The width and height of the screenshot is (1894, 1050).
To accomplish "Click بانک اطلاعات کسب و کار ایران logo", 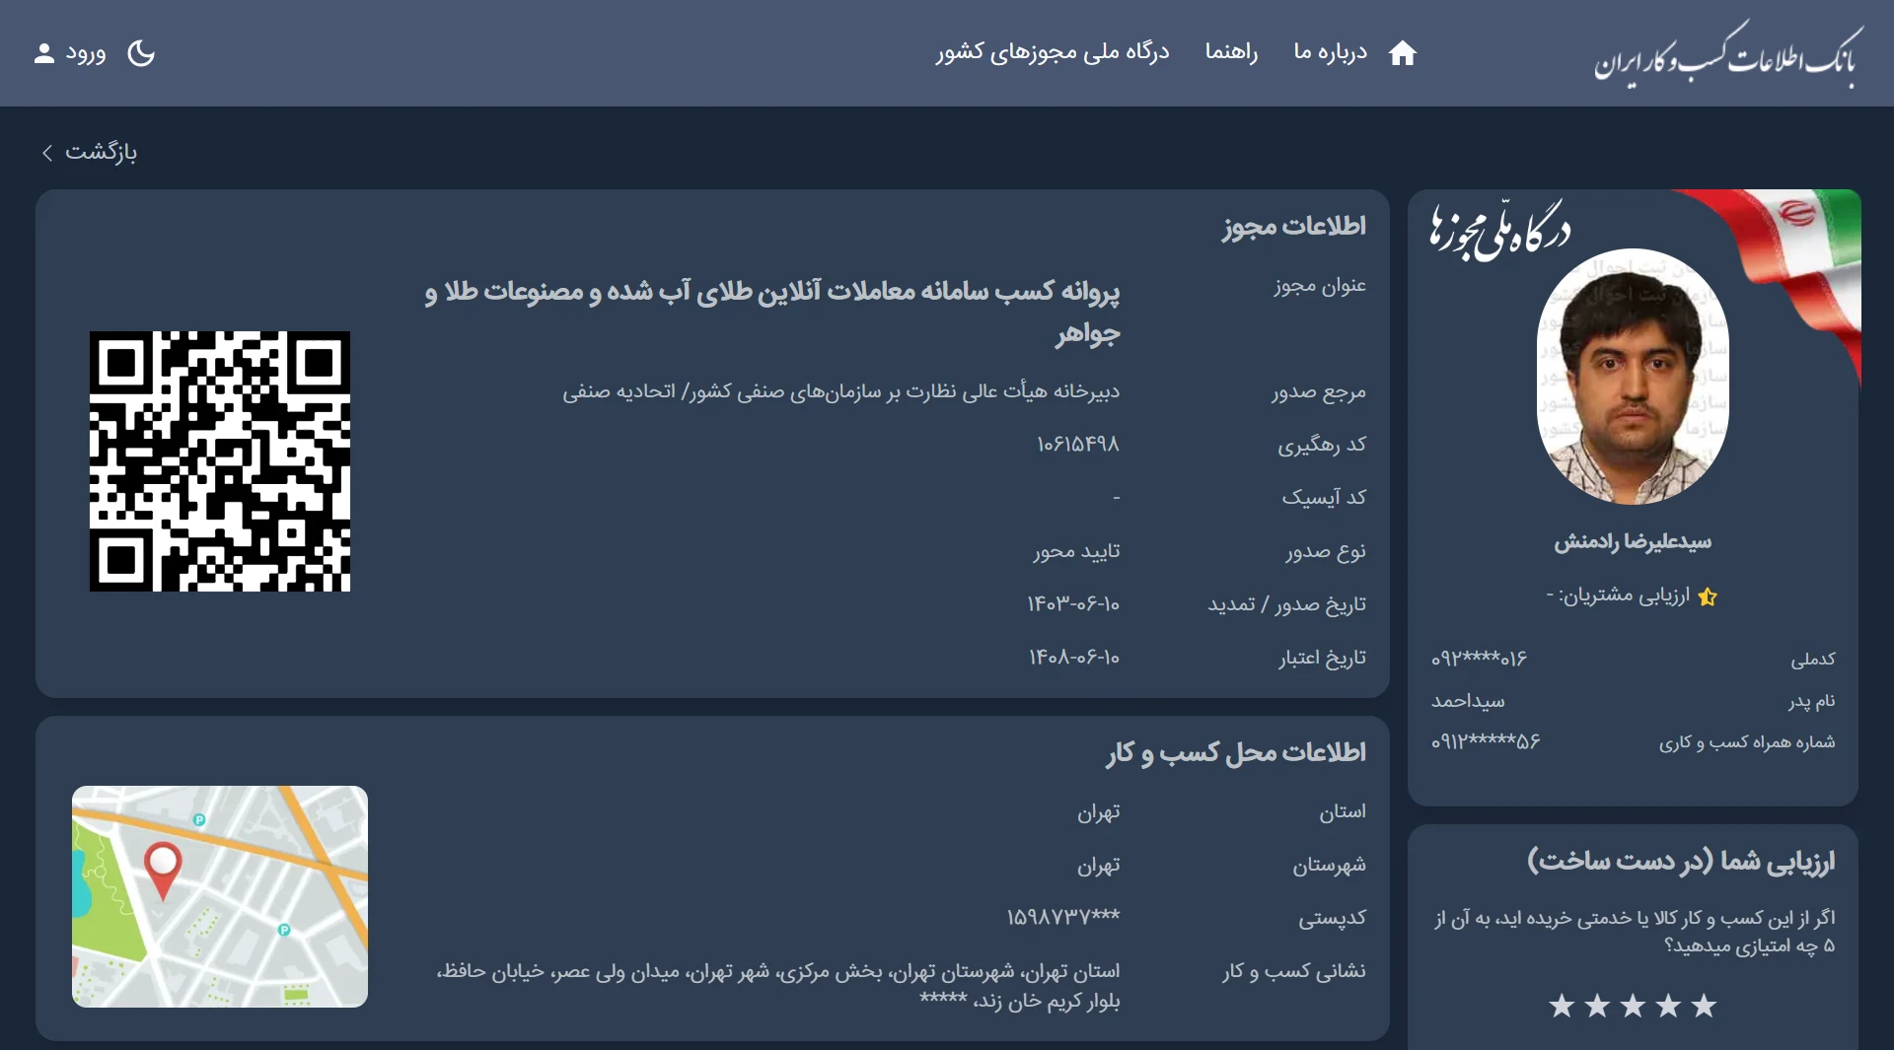I will coord(1727,54).
